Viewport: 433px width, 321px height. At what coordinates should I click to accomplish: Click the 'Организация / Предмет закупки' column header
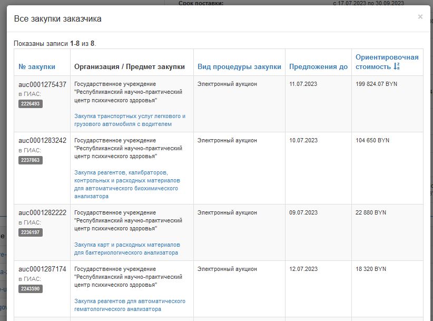click(x=130, y=67)
